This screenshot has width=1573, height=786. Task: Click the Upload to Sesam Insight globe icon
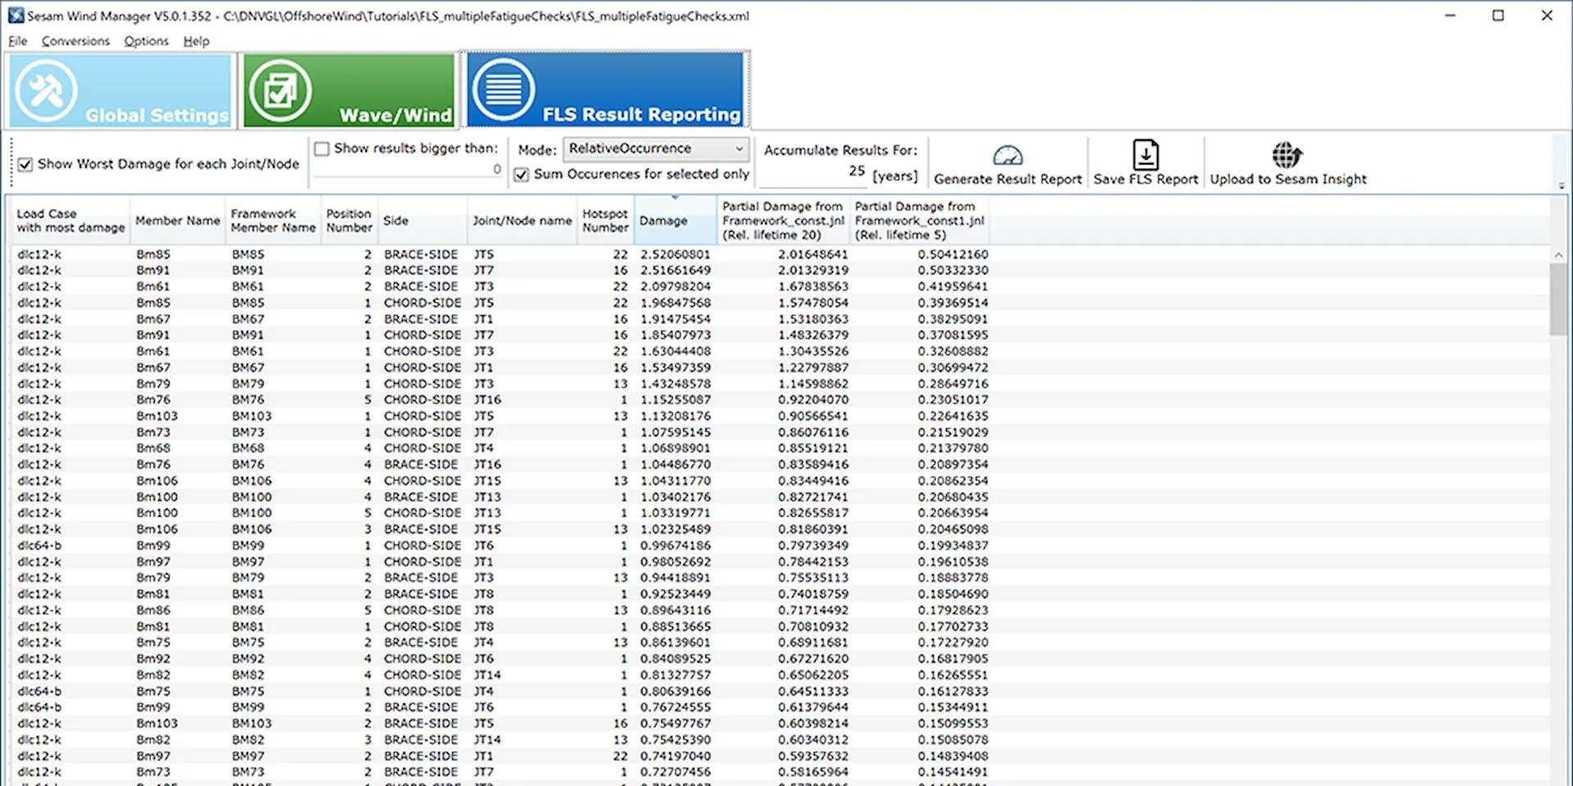pyautogui.click(x=1287, y=155)
